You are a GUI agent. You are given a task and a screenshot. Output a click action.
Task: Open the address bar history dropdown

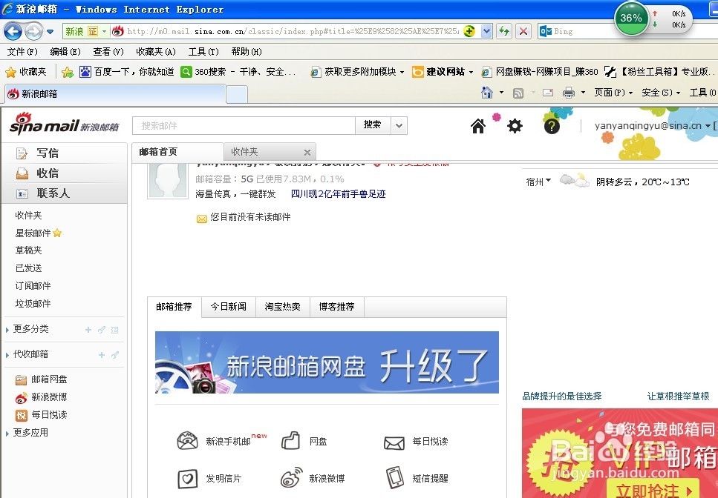[x=486, y=31]
